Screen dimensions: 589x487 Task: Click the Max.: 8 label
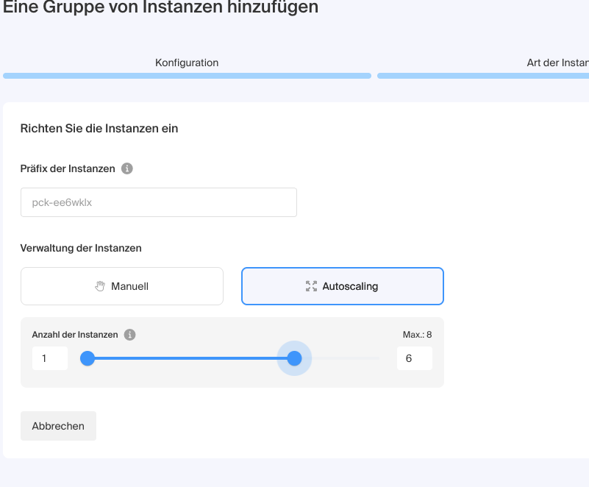[417, 334]
